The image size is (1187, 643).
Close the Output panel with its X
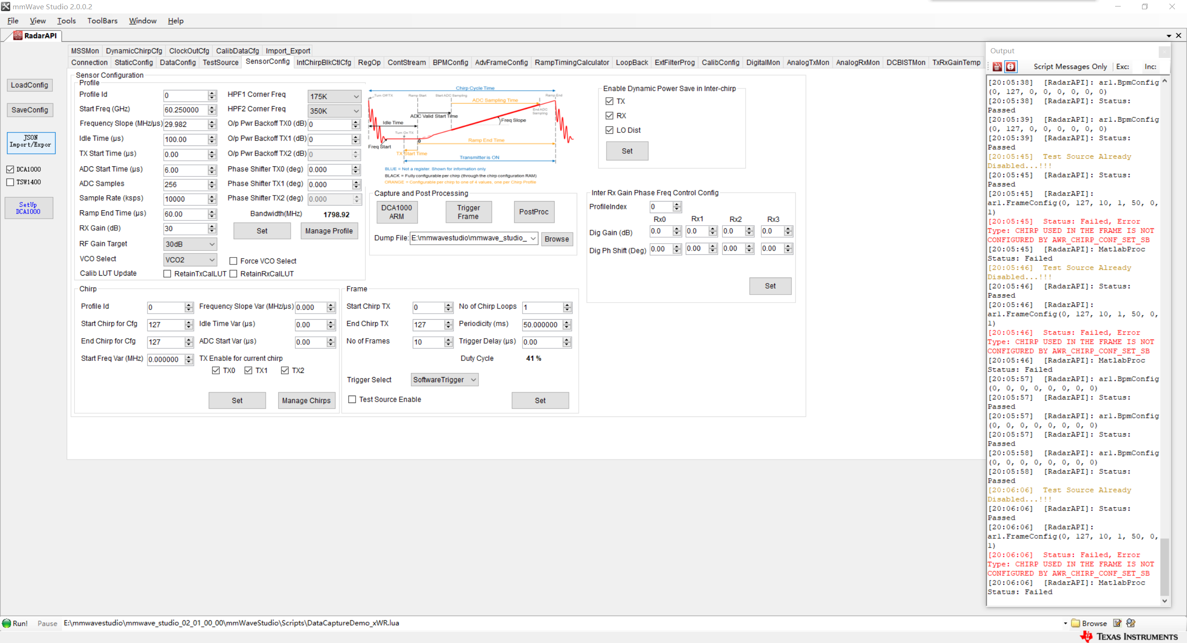[1164, 51]
